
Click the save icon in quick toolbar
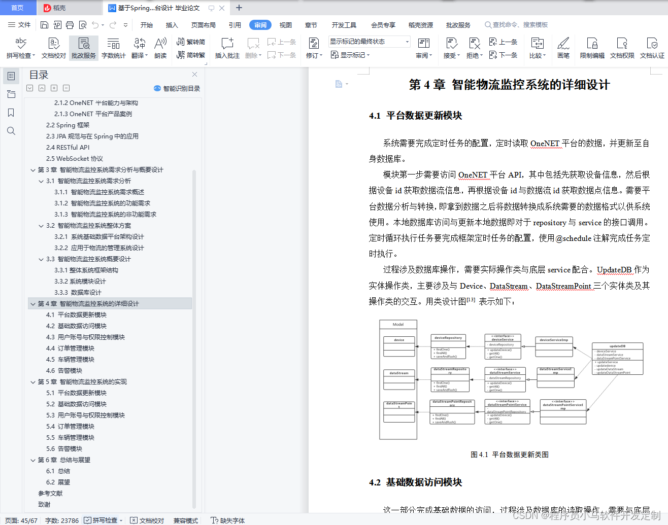(44, 25)
